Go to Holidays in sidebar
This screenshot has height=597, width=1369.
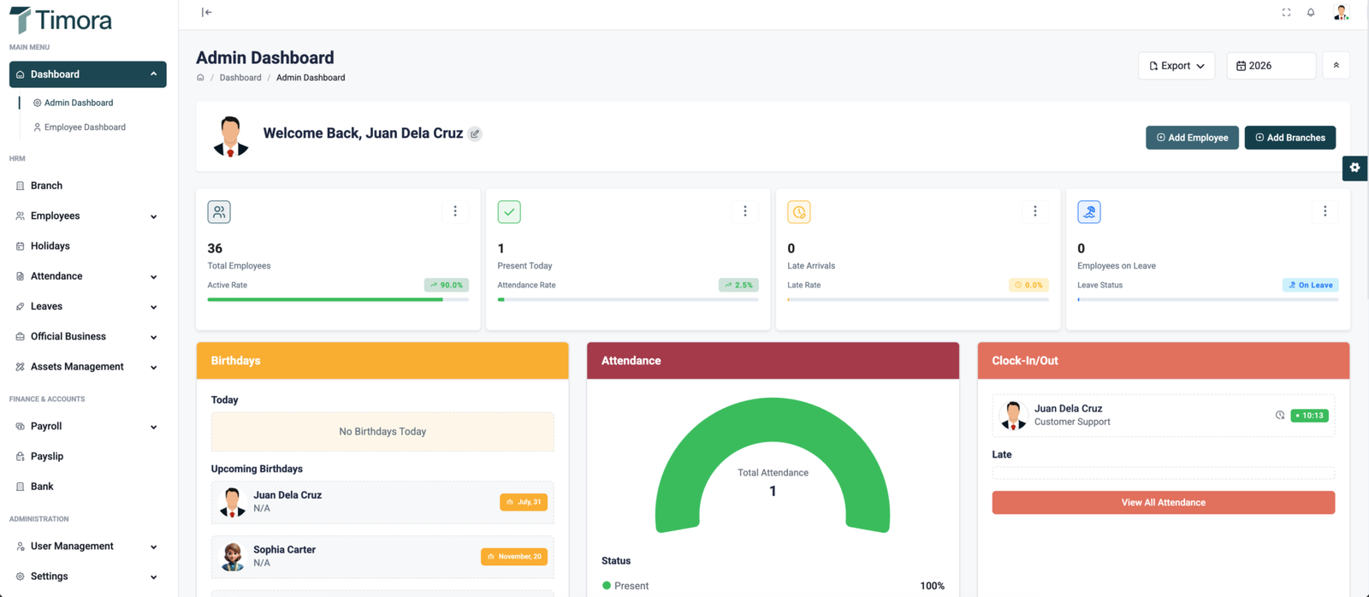50,246
